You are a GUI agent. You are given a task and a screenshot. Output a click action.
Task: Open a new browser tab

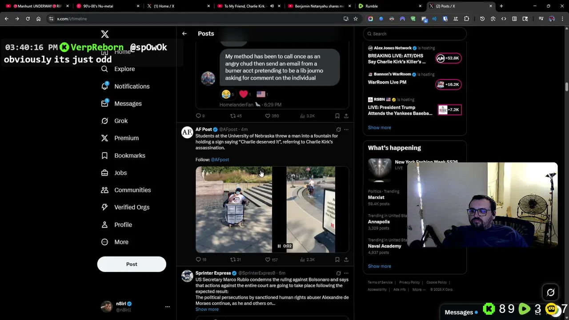pos(501,6)
